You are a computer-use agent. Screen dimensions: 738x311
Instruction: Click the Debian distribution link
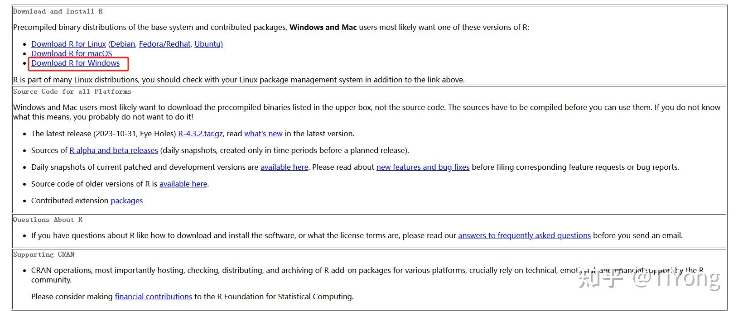click(122, 44)
